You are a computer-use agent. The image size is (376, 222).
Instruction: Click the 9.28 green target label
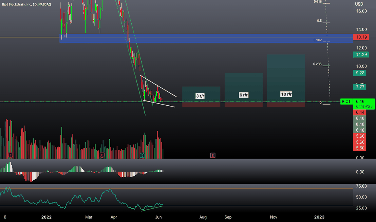click(x=360, y=73)
